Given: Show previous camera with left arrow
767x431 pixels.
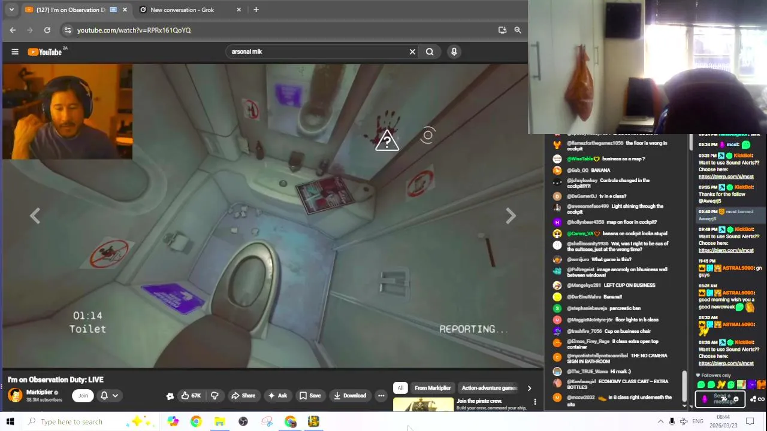Looking at the screenshot, I should pos(35,216).
